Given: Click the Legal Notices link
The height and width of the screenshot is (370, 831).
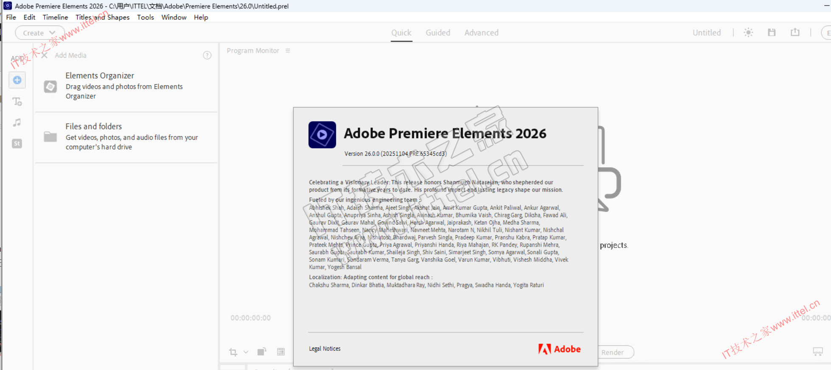Looking at the screenshot, I should click(325, 349).
